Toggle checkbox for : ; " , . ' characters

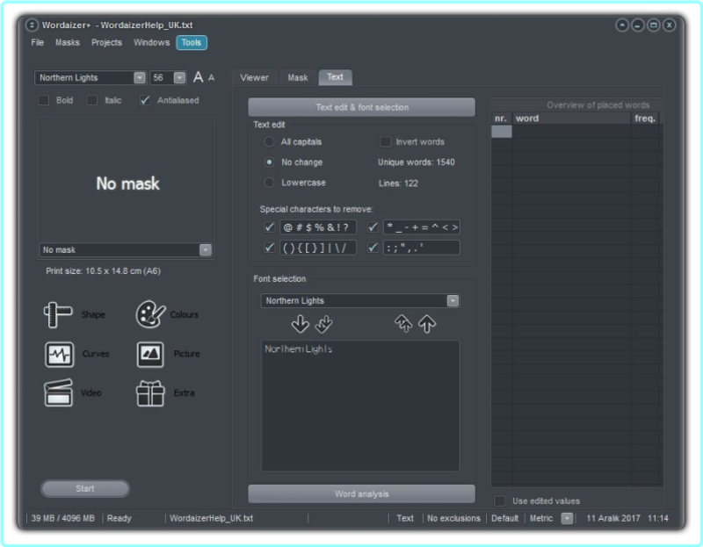pyautogui.click(x=373, y=248)
